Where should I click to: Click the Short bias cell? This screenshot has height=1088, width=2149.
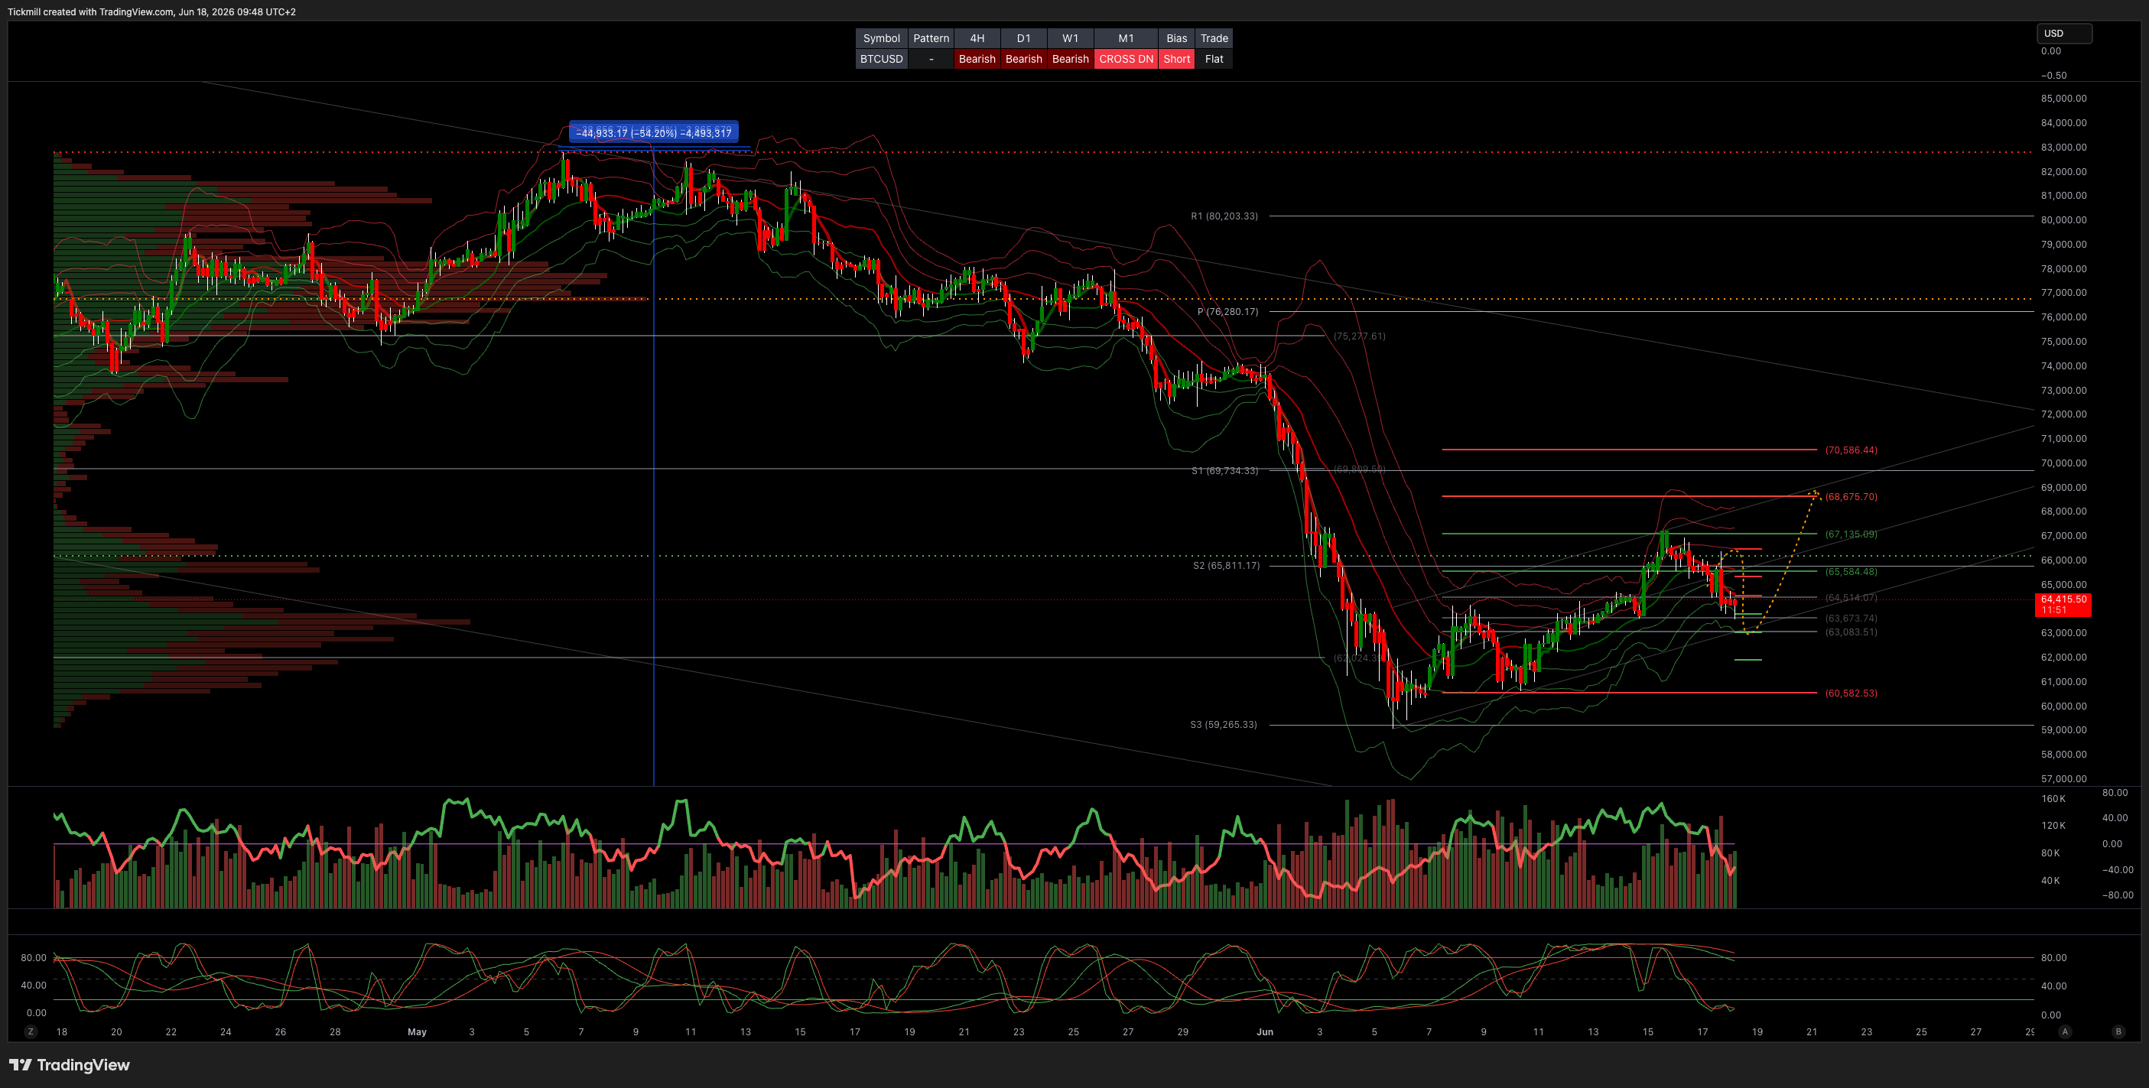pyautogui.click(x=1176, y=59)
